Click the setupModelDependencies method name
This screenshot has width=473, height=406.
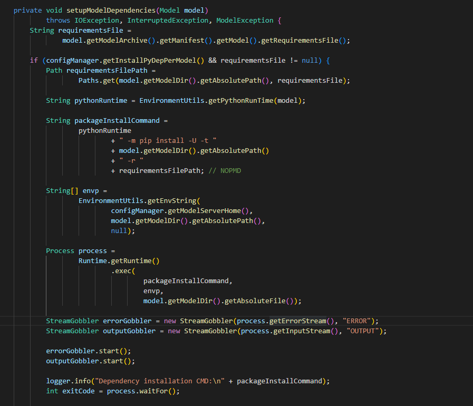(x=111, y=11)
